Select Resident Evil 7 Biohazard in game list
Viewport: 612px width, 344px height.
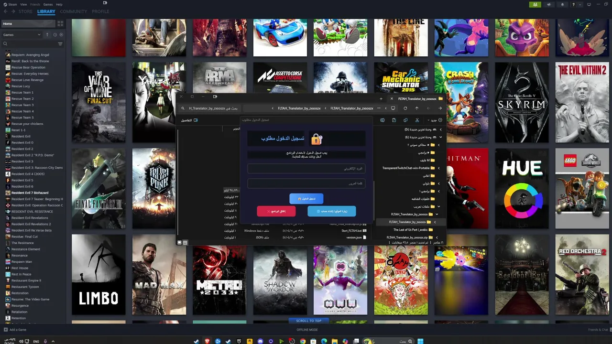[x=30, y=193]
